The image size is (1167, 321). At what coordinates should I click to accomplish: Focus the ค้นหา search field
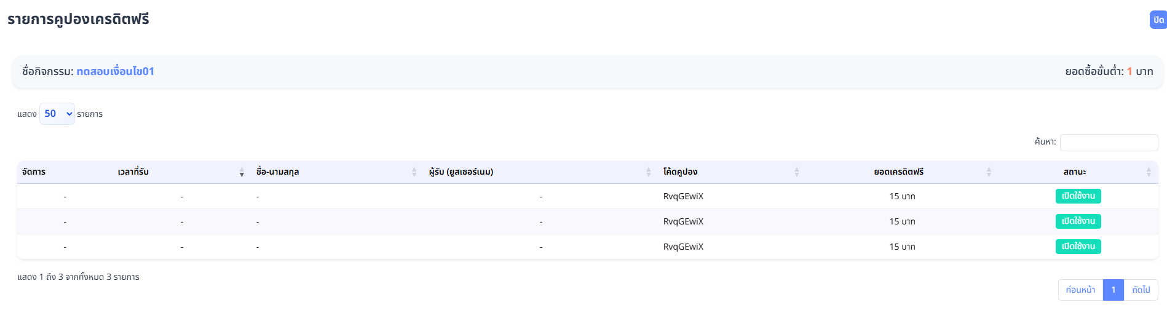click(x=1109, y=143)
